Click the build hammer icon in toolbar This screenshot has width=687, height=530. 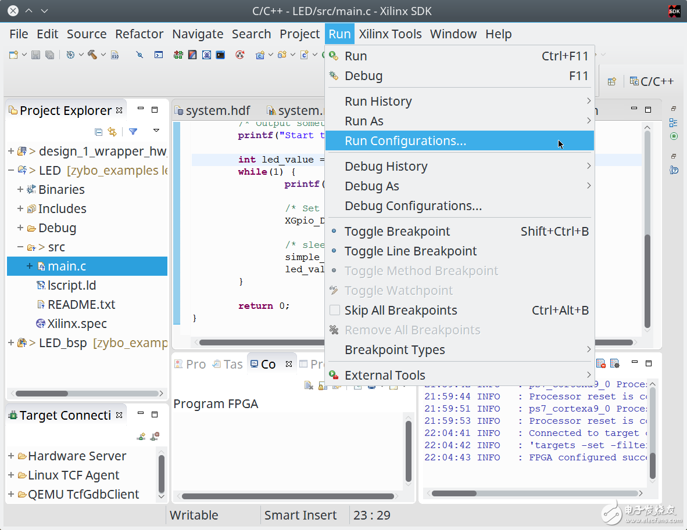point(92,55)
